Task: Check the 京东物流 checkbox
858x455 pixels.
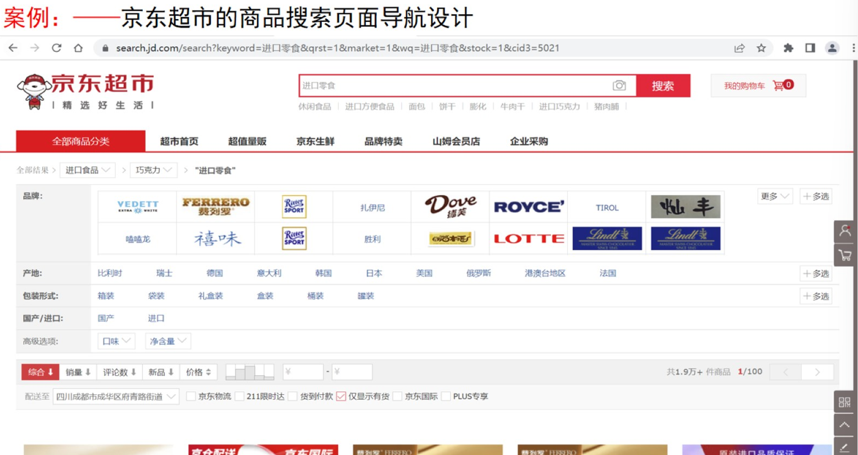Action: coord(191,397)
